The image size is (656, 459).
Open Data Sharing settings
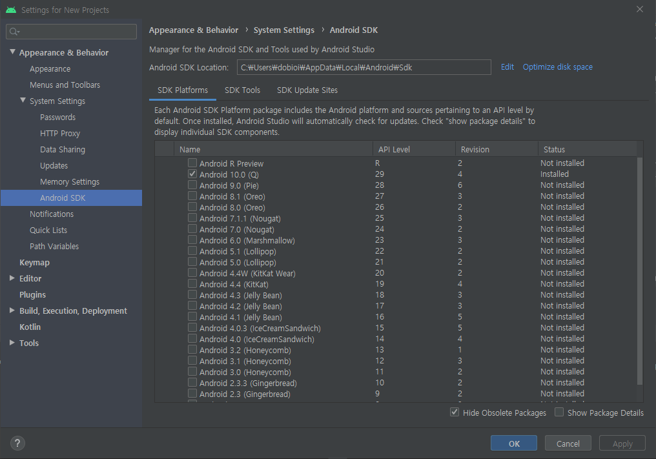[x=63, y=149]
